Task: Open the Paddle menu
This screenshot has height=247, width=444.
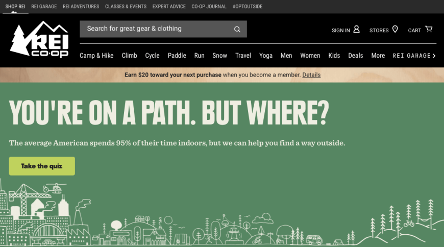Action: 177,56
